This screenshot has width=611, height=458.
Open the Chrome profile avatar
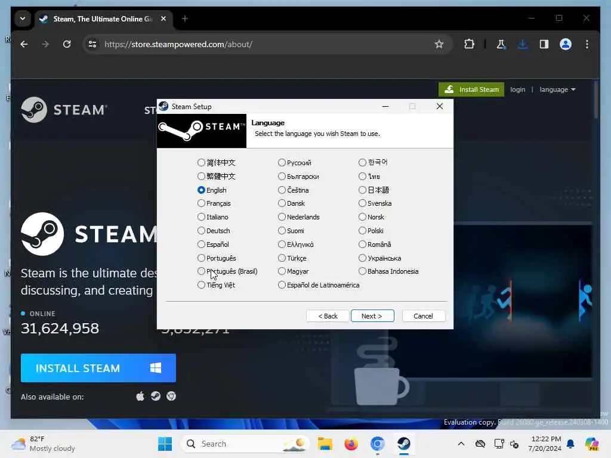(566, 44)
